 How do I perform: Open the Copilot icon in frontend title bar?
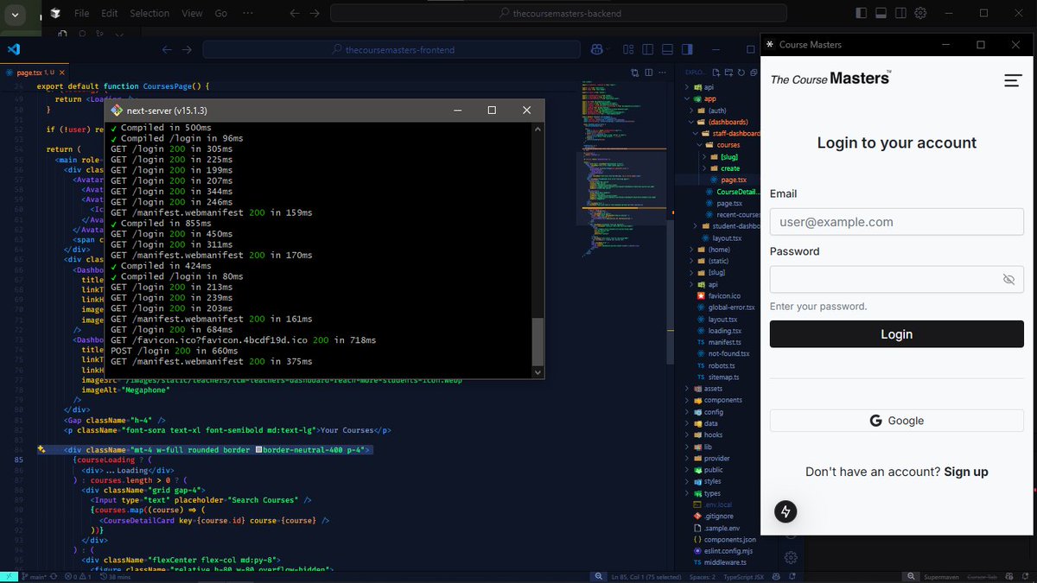pyautogui.click(x=596, y=49)
